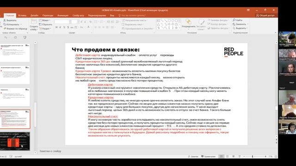Image resolution: width=296 pixels, height=166 pixels.
Task: Open the Переходы (Transitions) tab
Action: (x=48, y=15)
